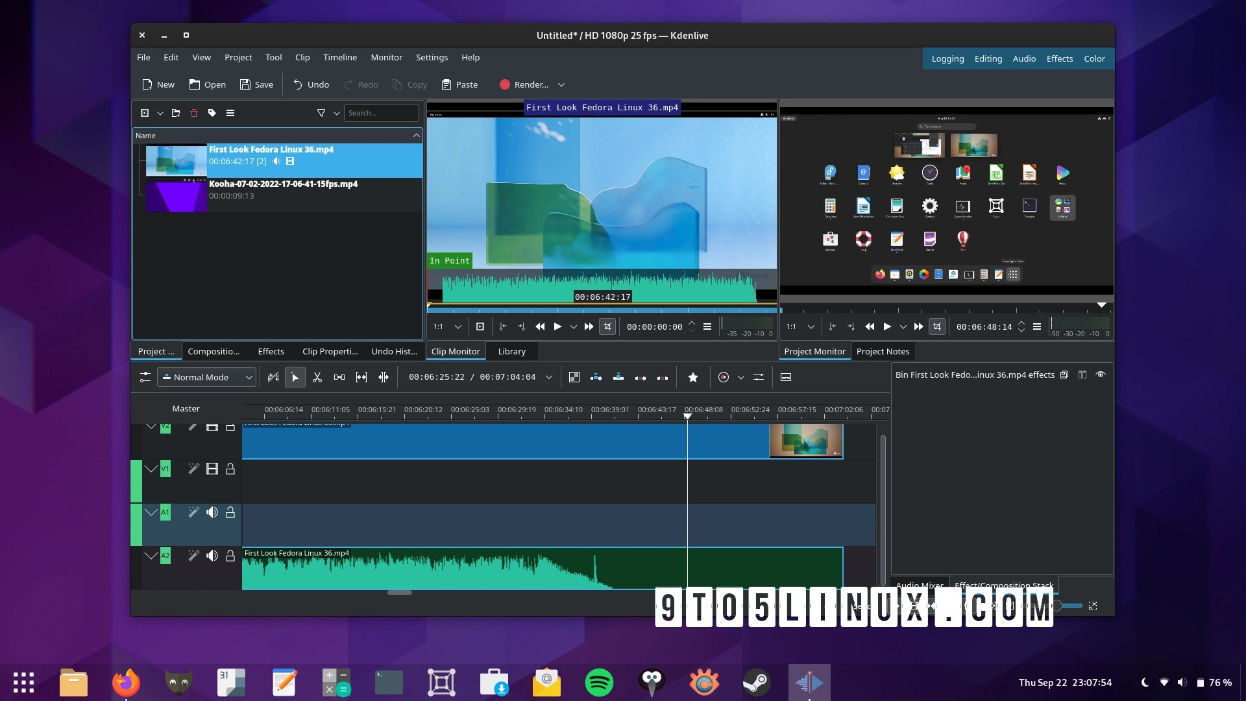Lock the V1 track
1246x701 pixels.
point(230,469)
